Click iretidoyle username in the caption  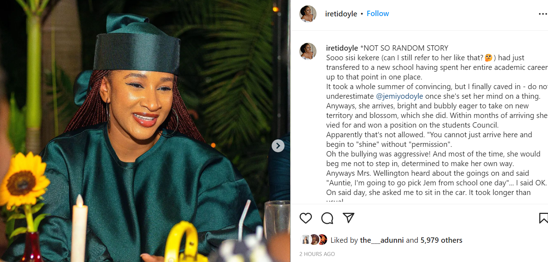click(342, 48)
